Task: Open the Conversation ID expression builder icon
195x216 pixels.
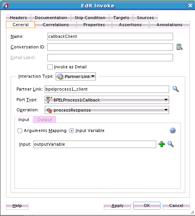Action: pyautogui.click(x=179, y=47)
